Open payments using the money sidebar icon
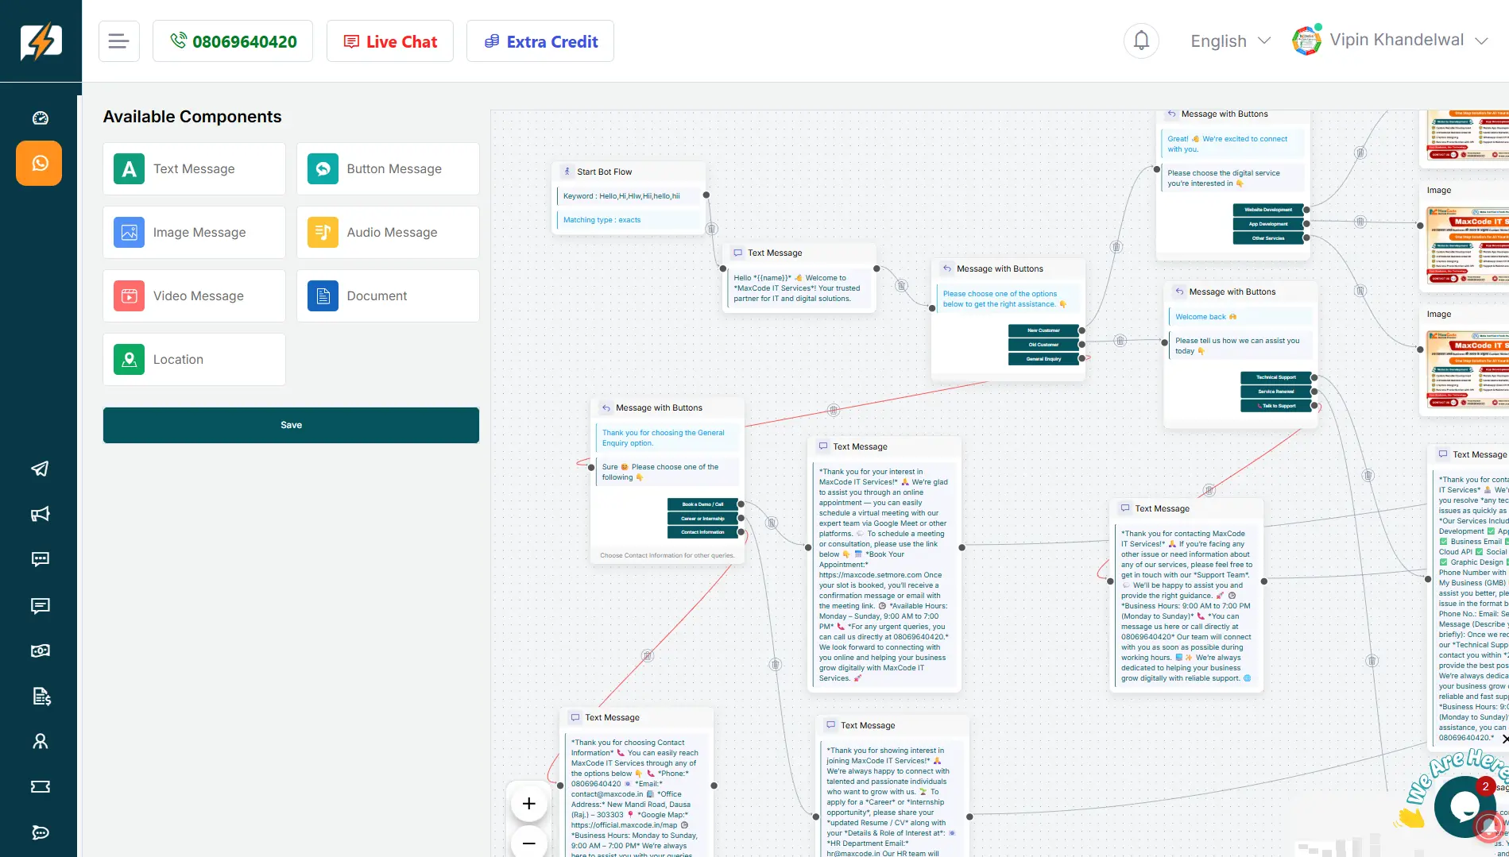 coord(39,650)
